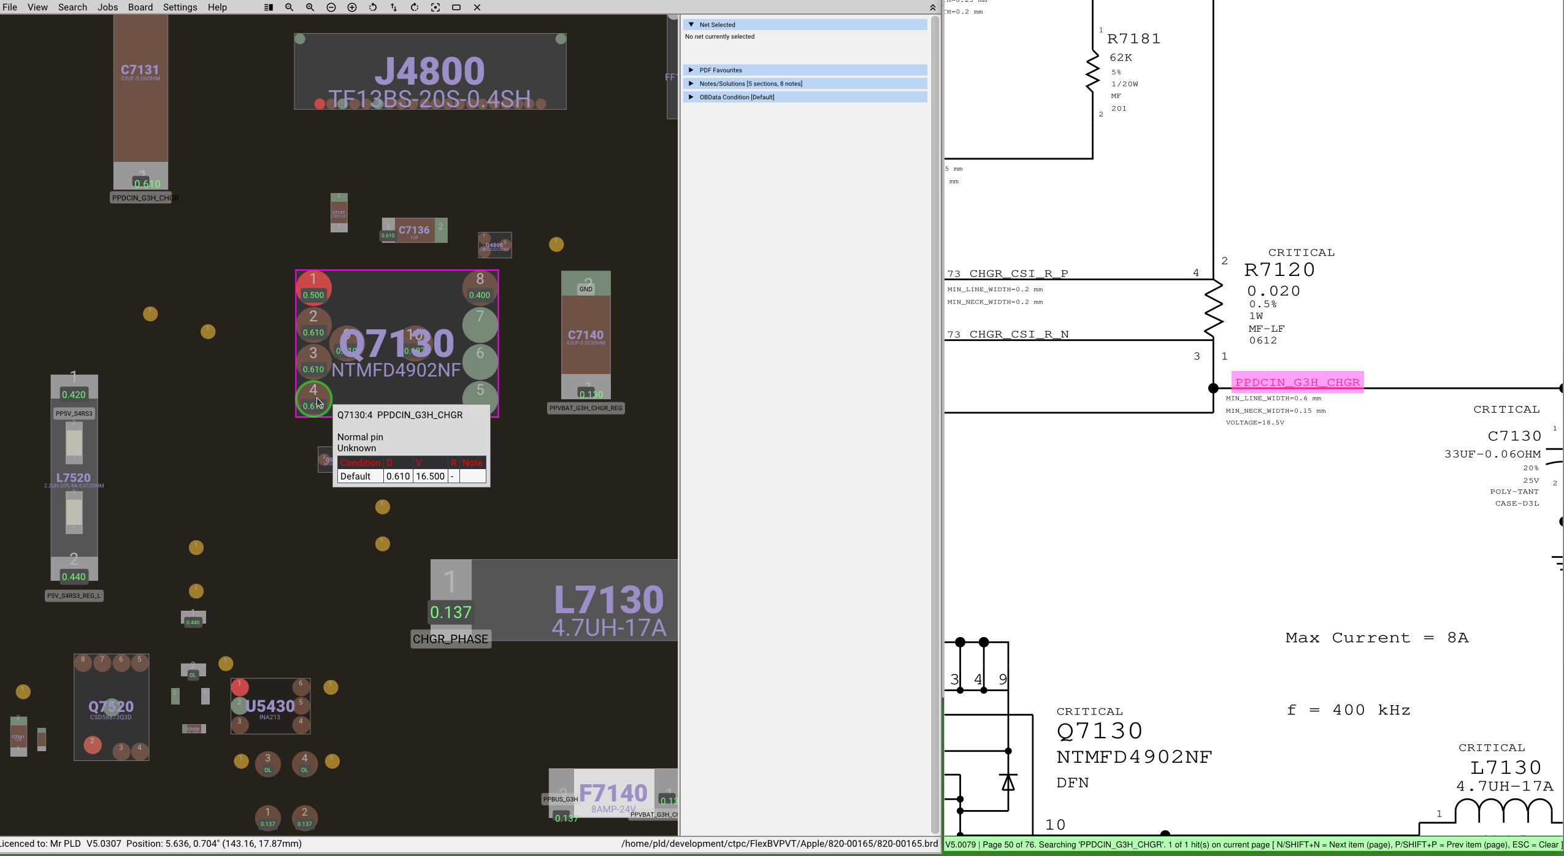1564x856 pixels.
Task: Click the center-focus target icon
Action: [x=435, y=7]
